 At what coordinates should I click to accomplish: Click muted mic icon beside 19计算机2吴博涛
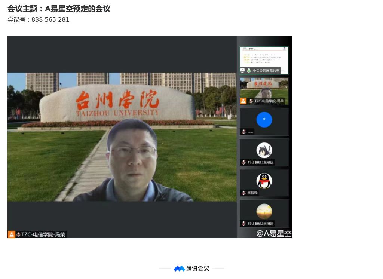coord(243,224)
